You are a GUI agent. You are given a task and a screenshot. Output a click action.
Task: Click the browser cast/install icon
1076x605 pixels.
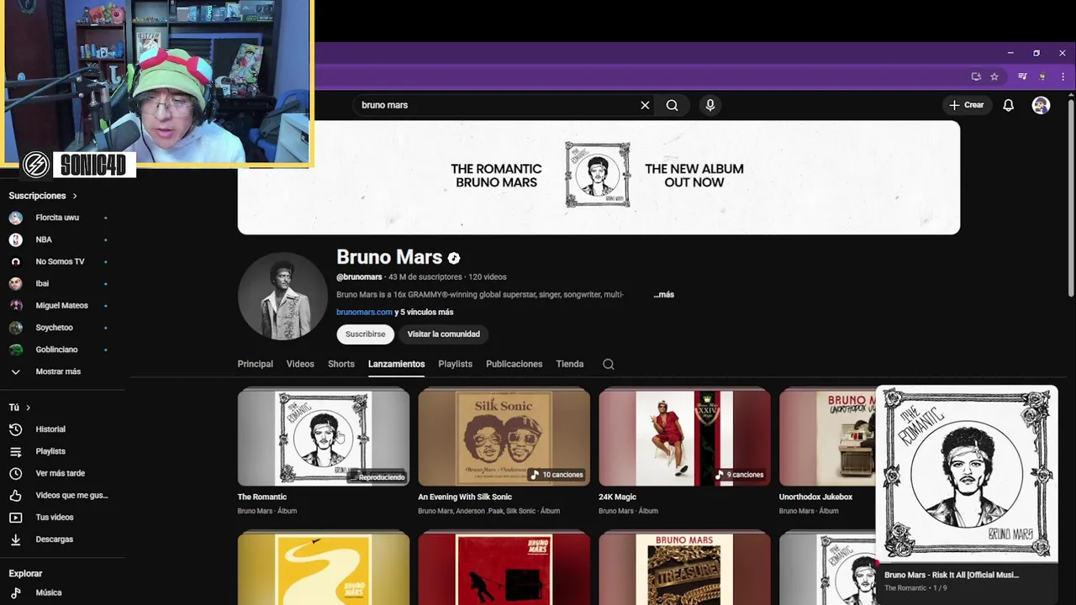(x=976, y=76)
